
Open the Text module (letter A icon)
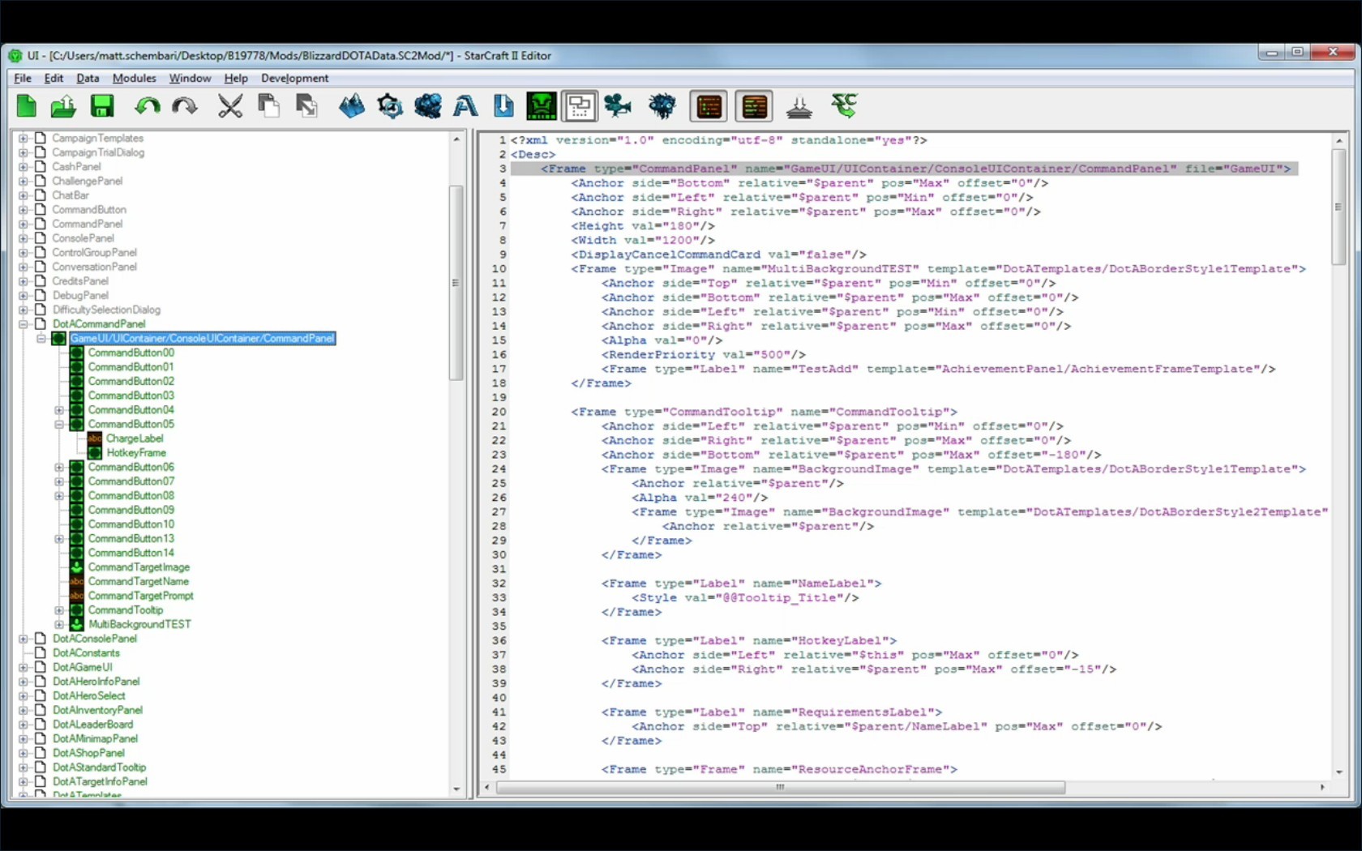click(x=465, y=106)
